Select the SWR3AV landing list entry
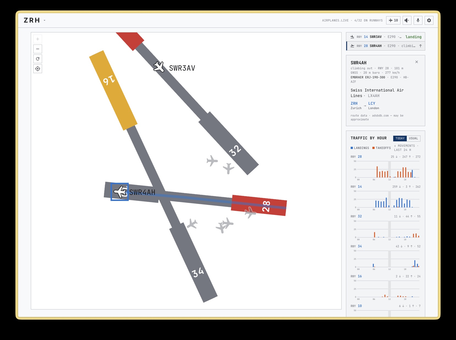 point(386,37)
